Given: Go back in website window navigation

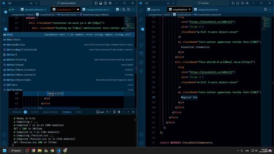Looking at the screenshot, I should pos(168,3).
